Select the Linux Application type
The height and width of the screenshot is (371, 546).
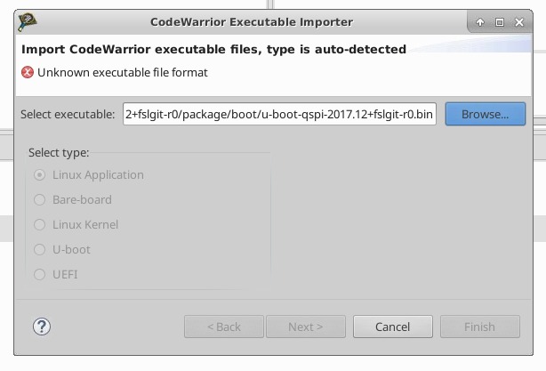pyautogui.click(x=39, y=175)
